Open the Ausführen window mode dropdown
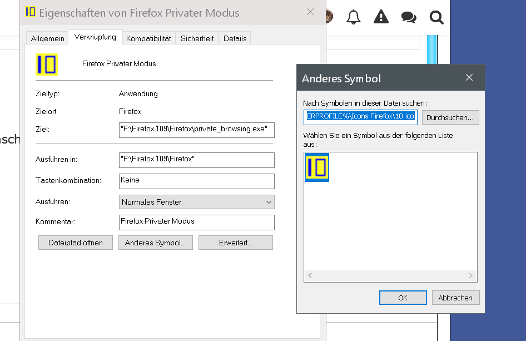526x341 pixels. pos(197,202)
